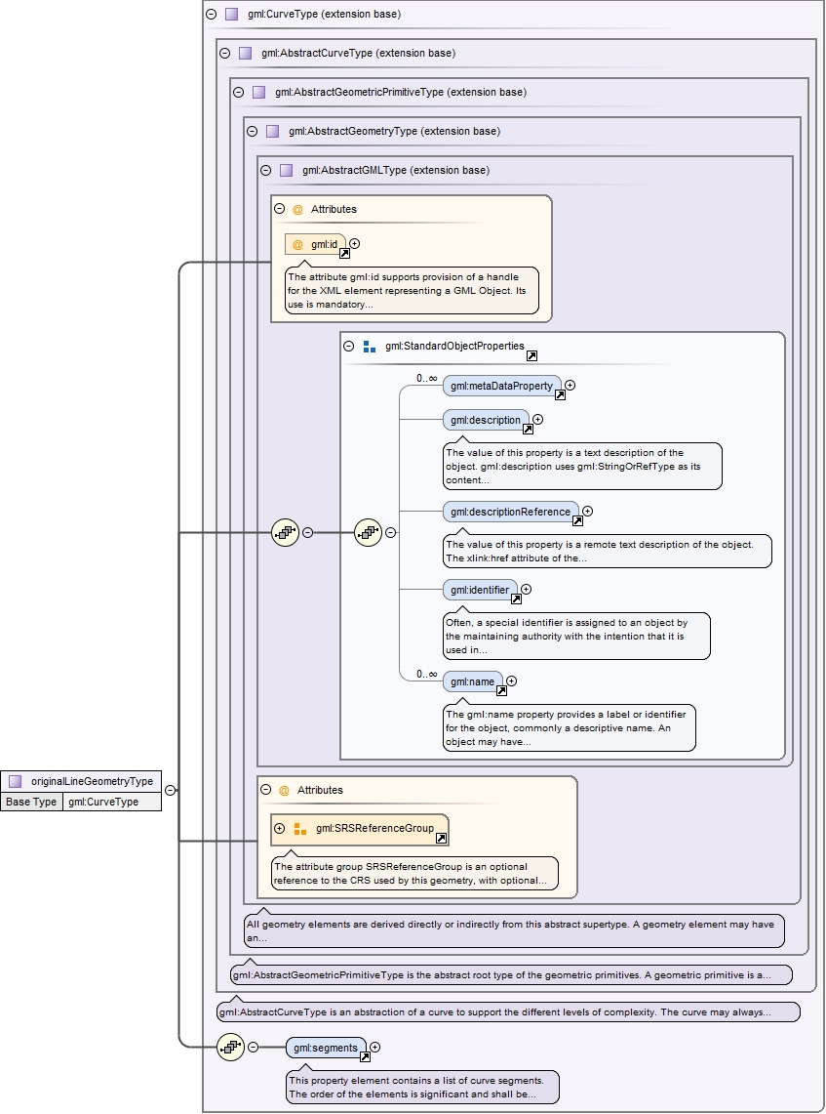
Task: Select the gml:metaDataProperty element
Action: point(501,386)
